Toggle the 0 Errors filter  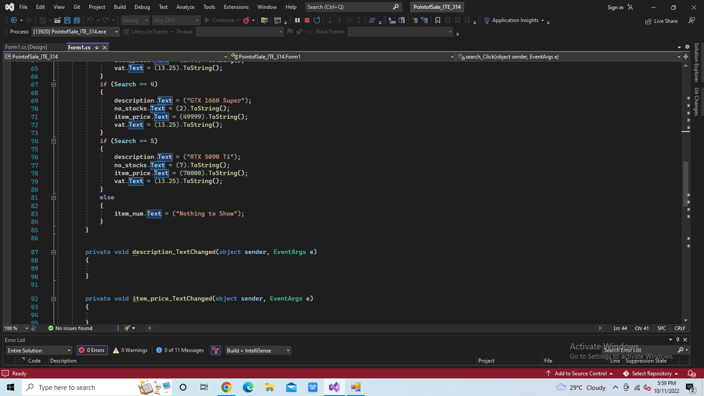(x=92, y=350)
